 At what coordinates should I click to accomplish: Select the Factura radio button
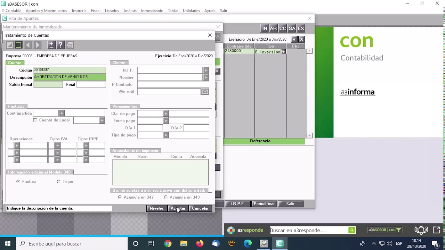[x=18, y=182]
